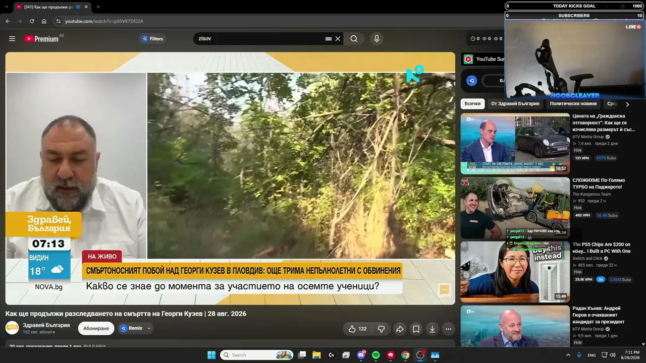Select the Политически новини chip
Viewport: 646px width, 363px height.
click(573, 104)
